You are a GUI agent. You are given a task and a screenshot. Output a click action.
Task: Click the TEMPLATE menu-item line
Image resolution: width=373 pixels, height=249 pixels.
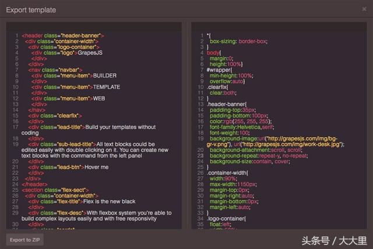pyautogui.click(x=76, y=87)
